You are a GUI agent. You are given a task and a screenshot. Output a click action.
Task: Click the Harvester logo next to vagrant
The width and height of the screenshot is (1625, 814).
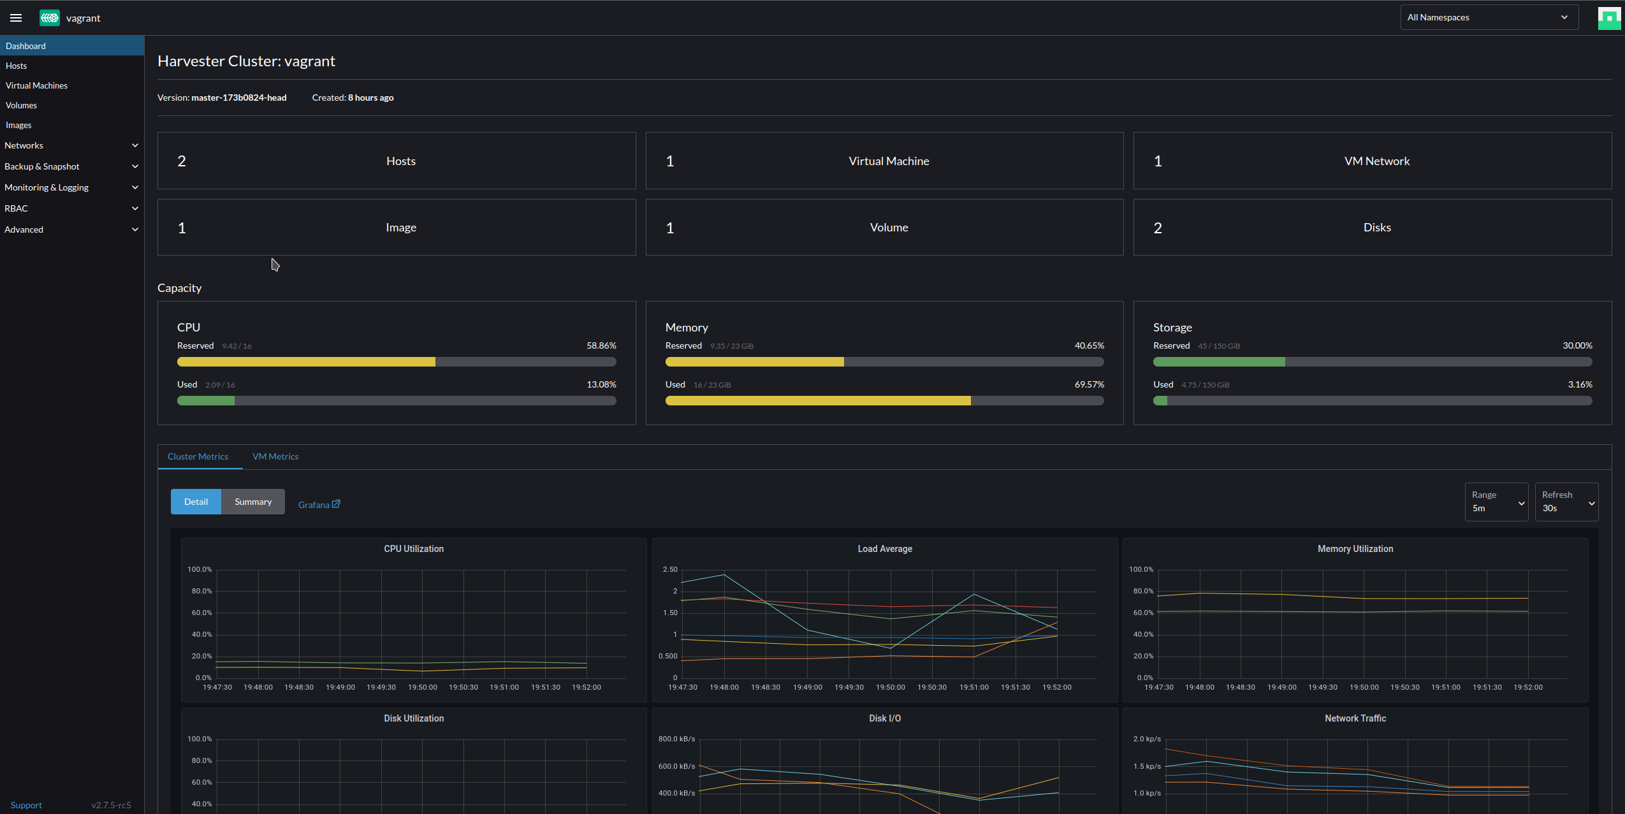(49, 17)
